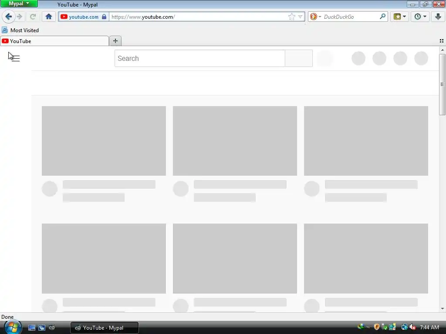This screenshot has width=446, height=334.
Task: Click the YouTube - Mypal taskbar button
Action: pyautogui.click(x=105, y=328)
